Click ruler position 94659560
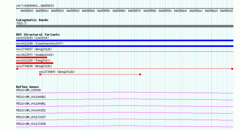 point(119,11)
